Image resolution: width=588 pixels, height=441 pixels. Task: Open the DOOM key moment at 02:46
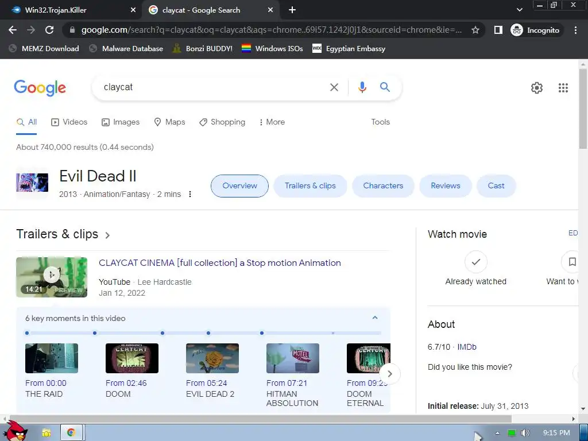[x=132, y=358]
